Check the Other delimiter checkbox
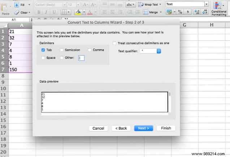 pos(62,58)
